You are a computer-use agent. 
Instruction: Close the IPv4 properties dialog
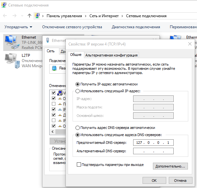[190, 44]
